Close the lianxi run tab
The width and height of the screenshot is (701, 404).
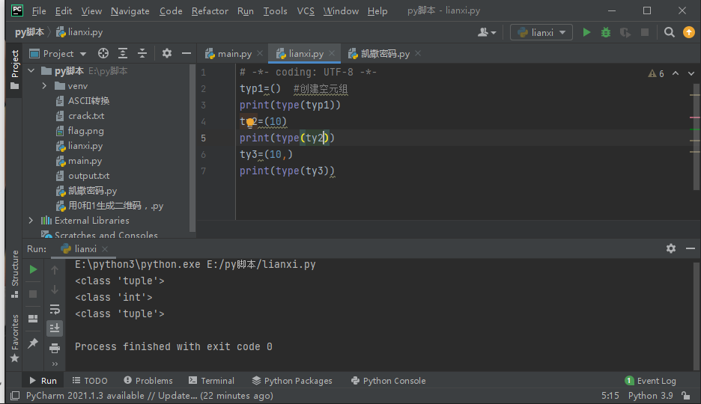105,249
